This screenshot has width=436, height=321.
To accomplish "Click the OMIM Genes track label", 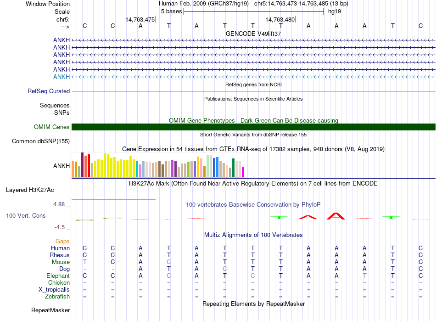I will click(x=52, y=127).
